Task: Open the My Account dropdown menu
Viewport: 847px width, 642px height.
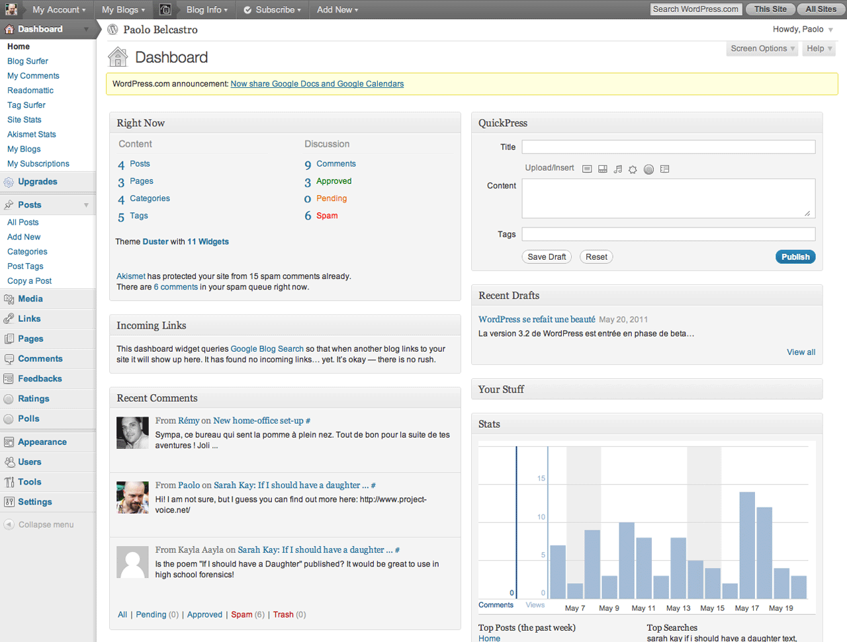Action: point(59,10)
